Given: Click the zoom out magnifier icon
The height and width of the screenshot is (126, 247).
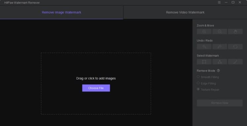Looking at the screenshot, I should point(220,32).
